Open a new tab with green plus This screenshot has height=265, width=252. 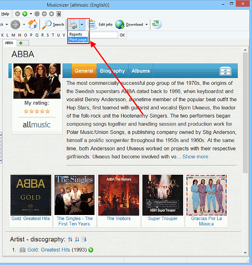[x=21, y=43]
